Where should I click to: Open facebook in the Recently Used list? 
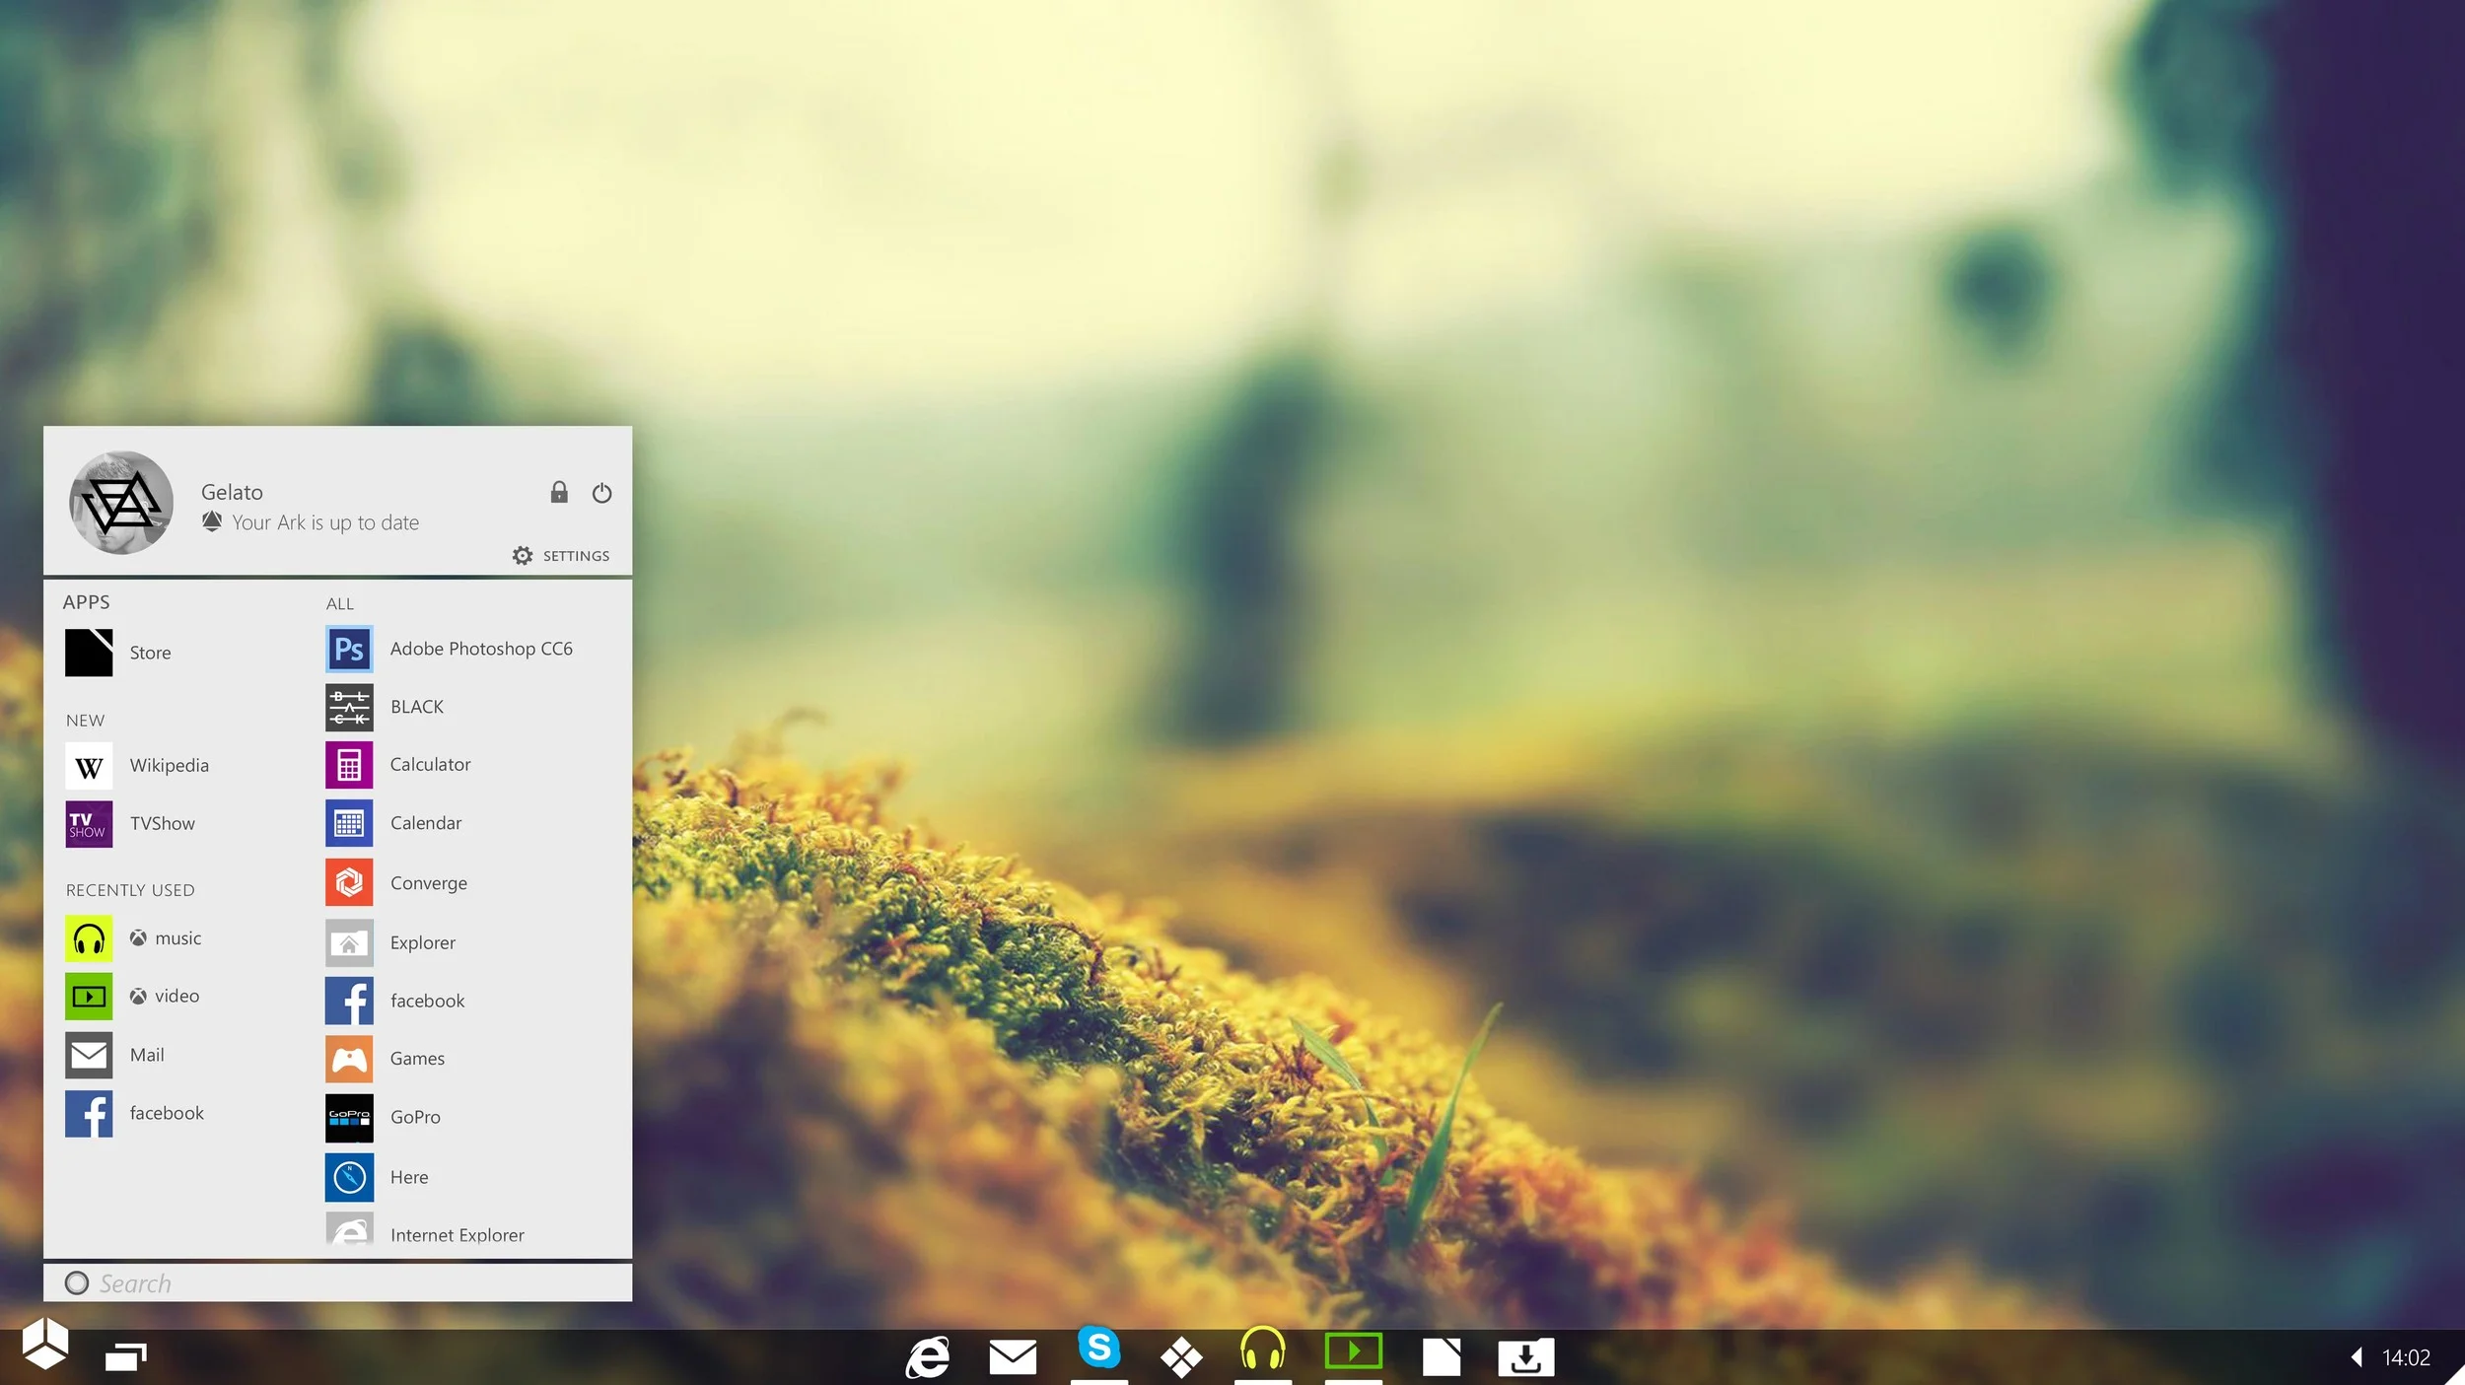point(89,1114)
